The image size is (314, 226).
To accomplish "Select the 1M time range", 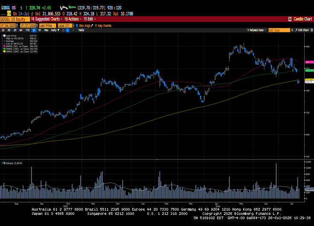I will point(15,30).
